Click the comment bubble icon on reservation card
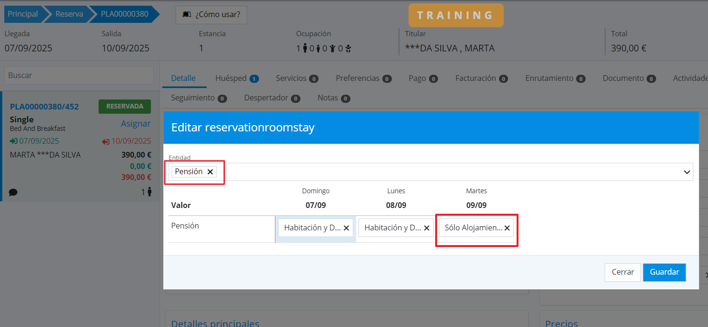The width and height of the screenshot is (708, 327). tap(13, 192)
